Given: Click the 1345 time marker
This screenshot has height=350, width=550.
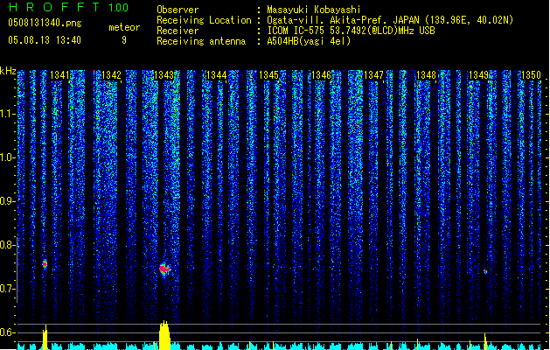Looking at the screenshot, I should pos(268,75).
